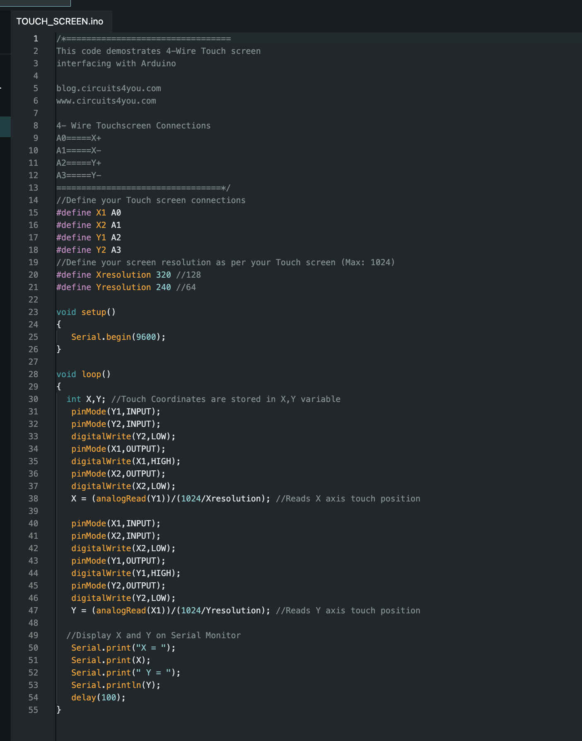Click line number 55 at closing brace
Screen dimensions: 582x741
tap(33, 710)
